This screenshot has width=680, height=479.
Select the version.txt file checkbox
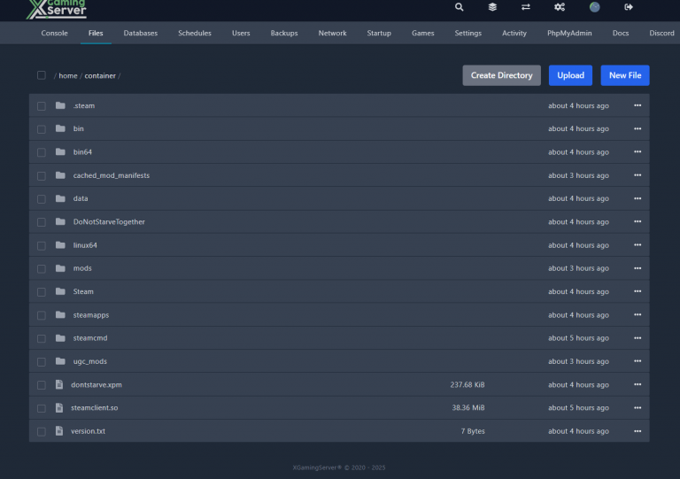pos(42,431)
